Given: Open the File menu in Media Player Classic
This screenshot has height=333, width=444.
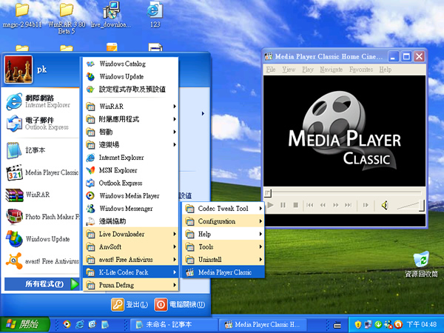Looking at the screenshot, I should pyautogui.click(x=271, y=70).
